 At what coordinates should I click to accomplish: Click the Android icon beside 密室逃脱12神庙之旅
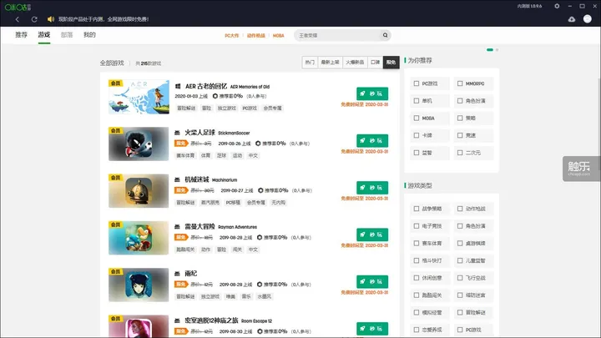[x=177, y=320]
